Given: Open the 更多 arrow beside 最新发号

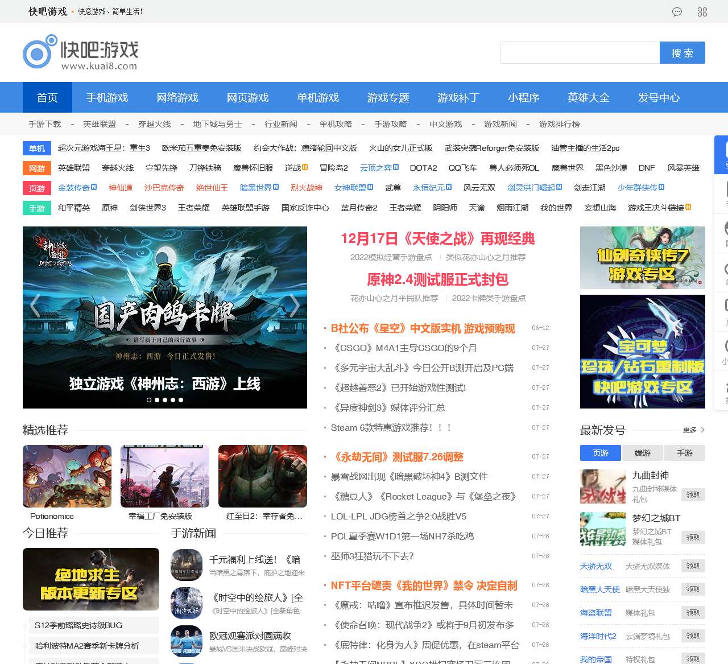Looking at the screenshot, I should click(694, 430).
